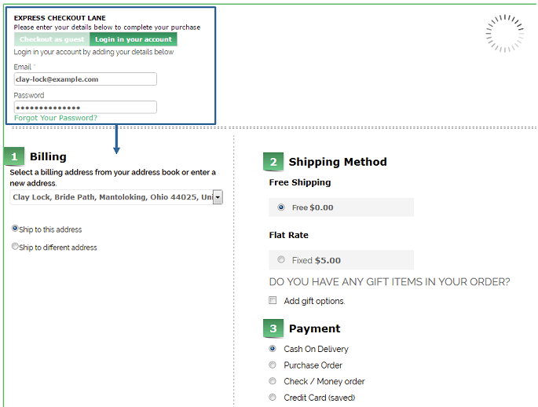Choose Free $0.00 shipping option
The image size is (538, 407).
click(x=281, y=207)
